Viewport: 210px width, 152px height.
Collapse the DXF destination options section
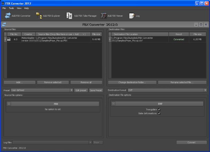tap(113, 104)
